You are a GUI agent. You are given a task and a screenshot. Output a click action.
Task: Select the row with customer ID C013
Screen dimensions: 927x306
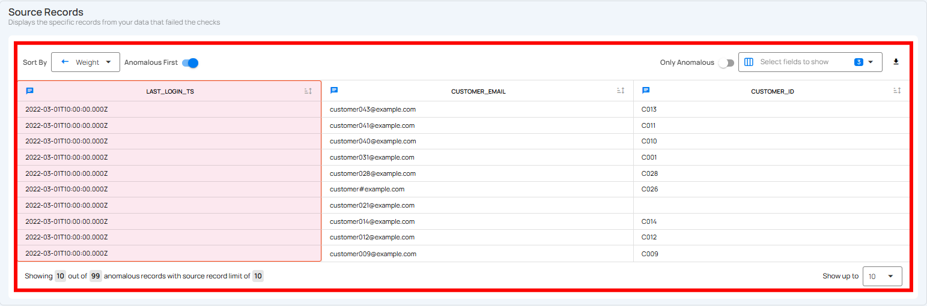(x=649, y=109)
